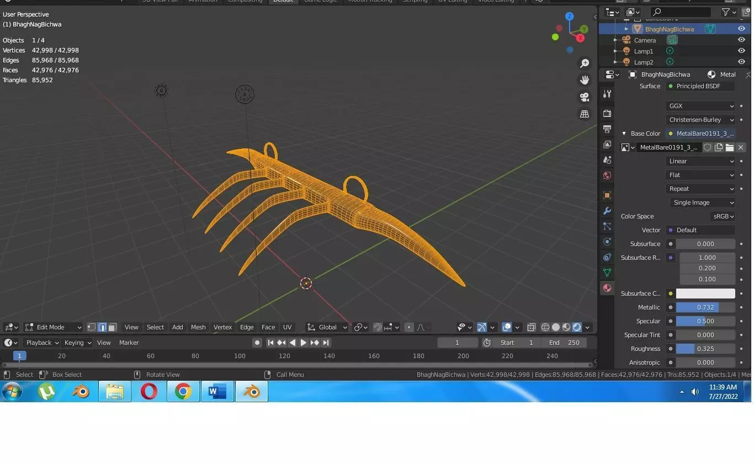
Task: Select rendered viewport shading
Action: click(x=577, y=327)
